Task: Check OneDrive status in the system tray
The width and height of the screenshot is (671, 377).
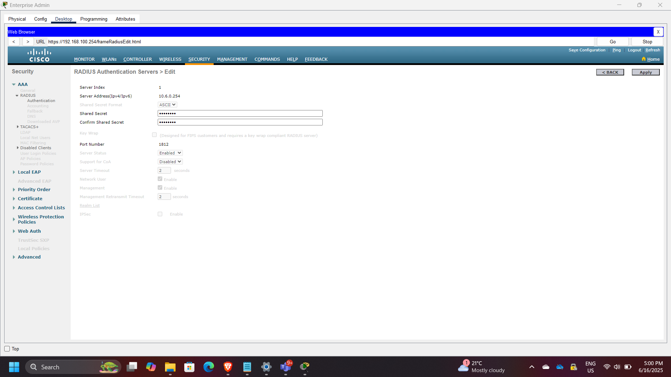Action: coord(559,367)
